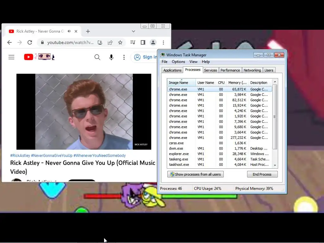
Task: Open Task Manager View menu
Action: tap(193, 62)
